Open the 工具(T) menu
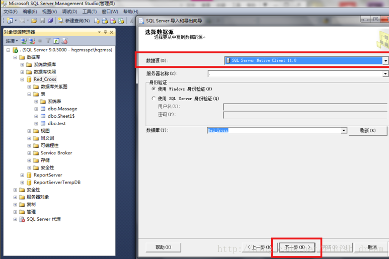The image size is (389, 259). [x=90, y=12]
